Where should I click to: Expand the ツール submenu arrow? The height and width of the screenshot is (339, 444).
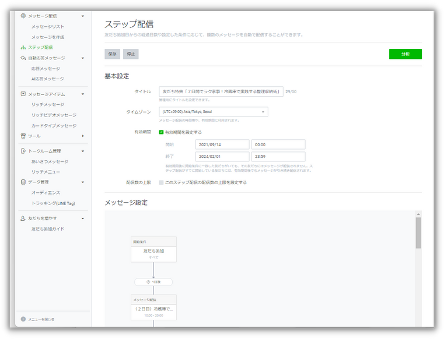click(x=83, y=136)
